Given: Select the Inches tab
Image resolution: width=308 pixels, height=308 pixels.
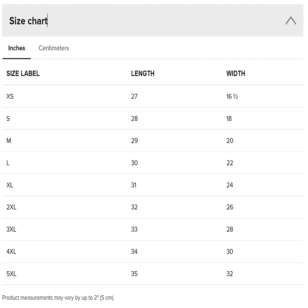Looking at the screenshot, I should (x=17, y=48).
